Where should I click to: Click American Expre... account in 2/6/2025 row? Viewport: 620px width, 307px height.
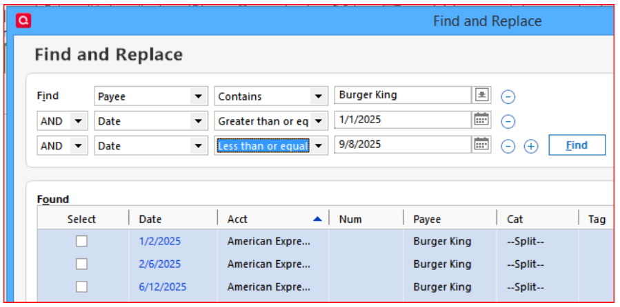[269, 264]
